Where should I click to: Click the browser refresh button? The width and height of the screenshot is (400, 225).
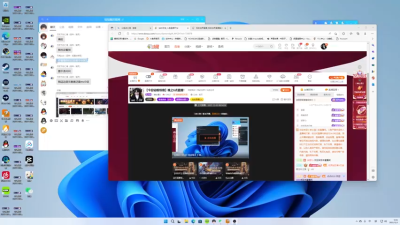[119, 33]
